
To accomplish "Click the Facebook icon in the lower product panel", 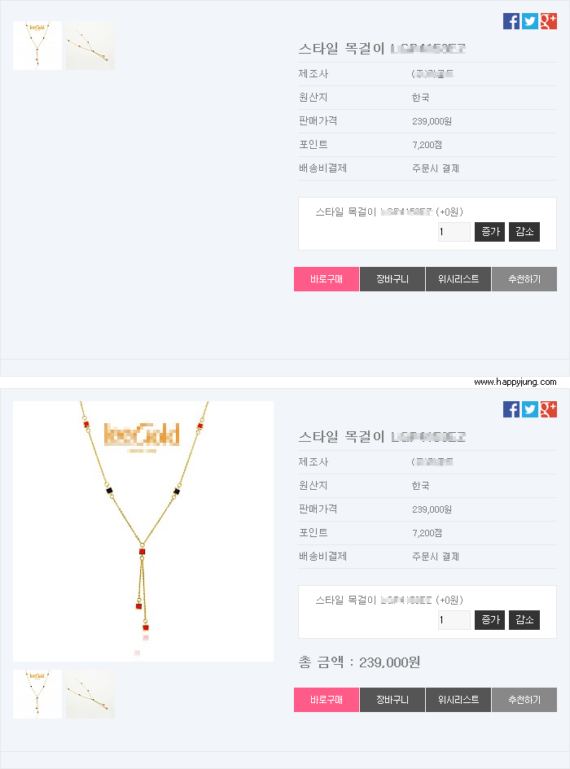I will pos(511,409).
